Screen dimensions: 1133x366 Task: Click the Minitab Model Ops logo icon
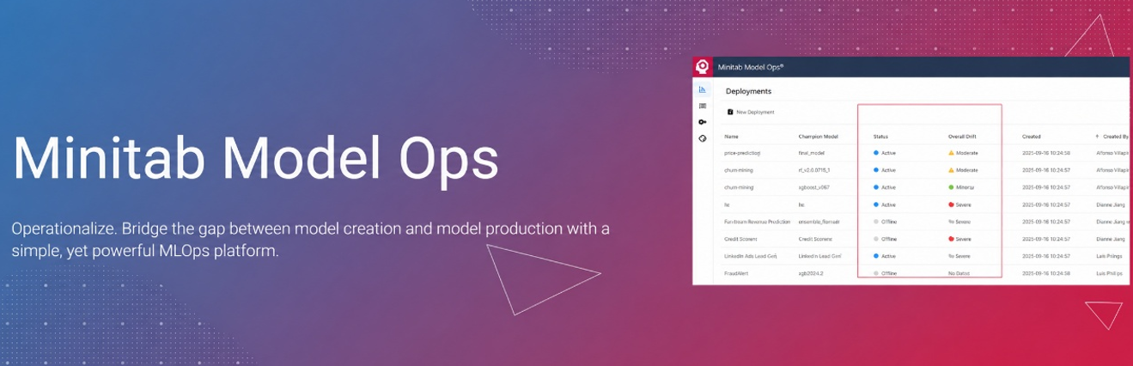click(x=701, y=66)
